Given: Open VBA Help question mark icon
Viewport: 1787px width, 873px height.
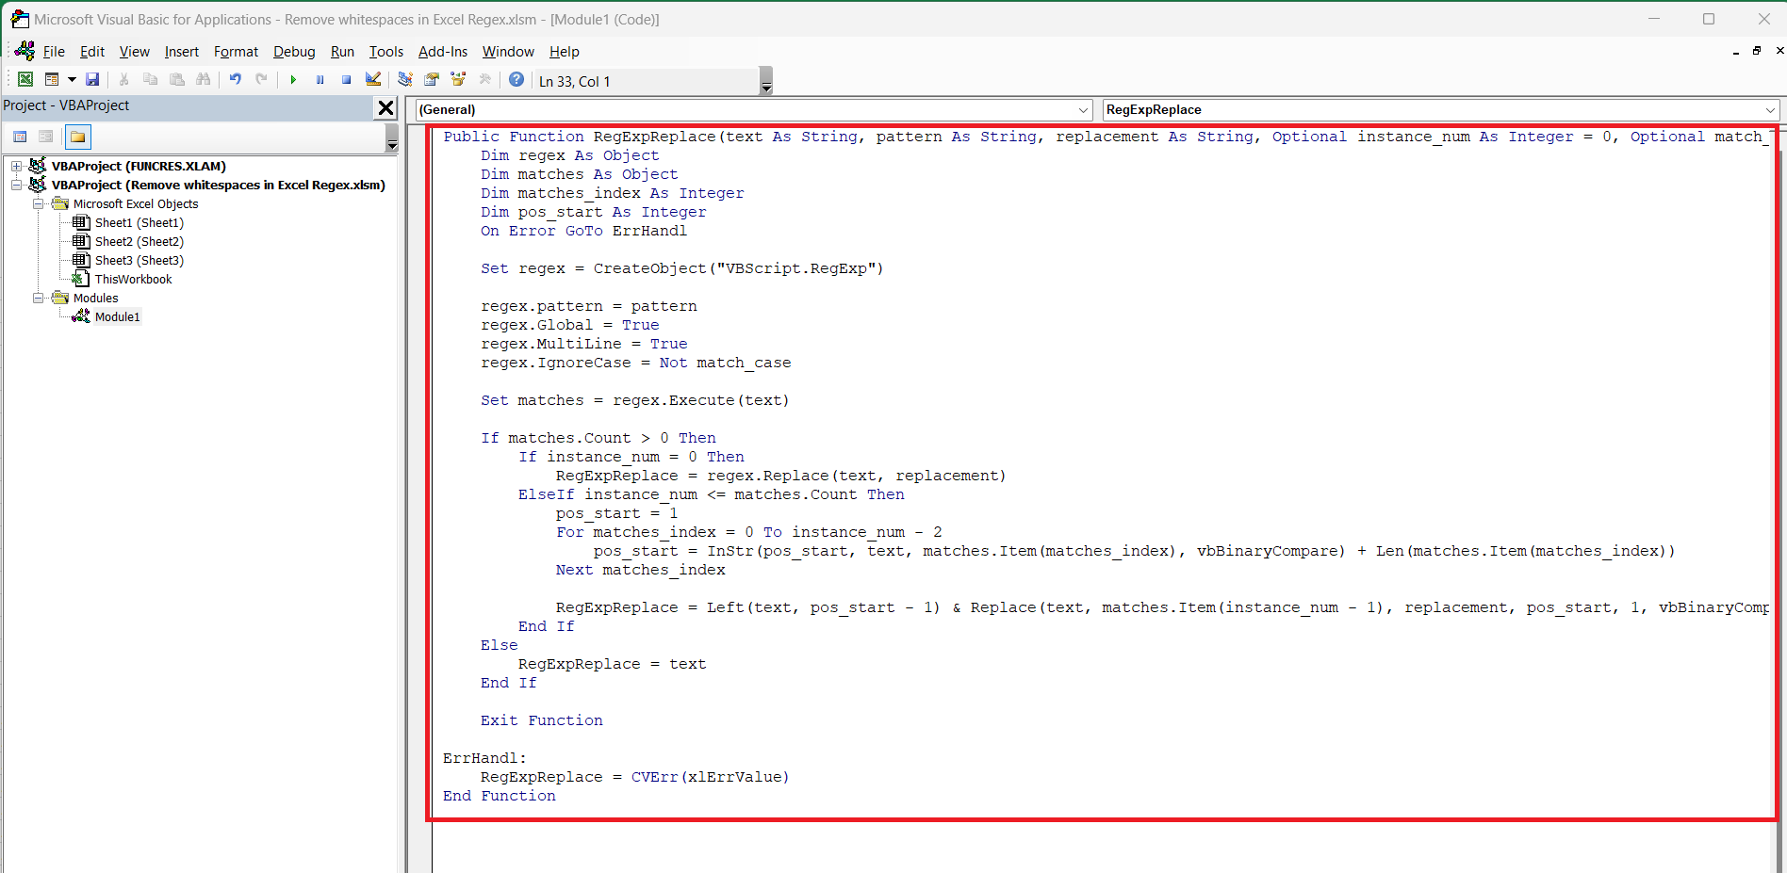Looking at the screenshot, I should pos(516,80).
